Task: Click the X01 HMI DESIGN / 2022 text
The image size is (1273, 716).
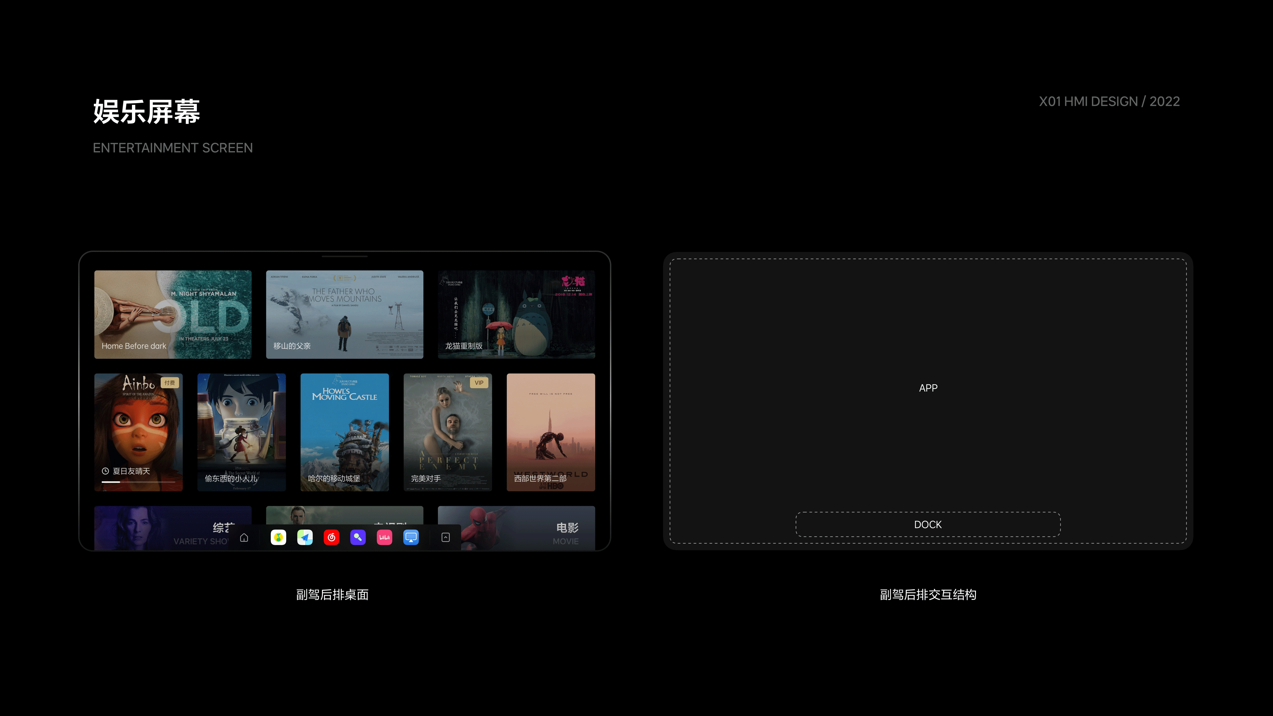Action: (x=1109, y=102)
